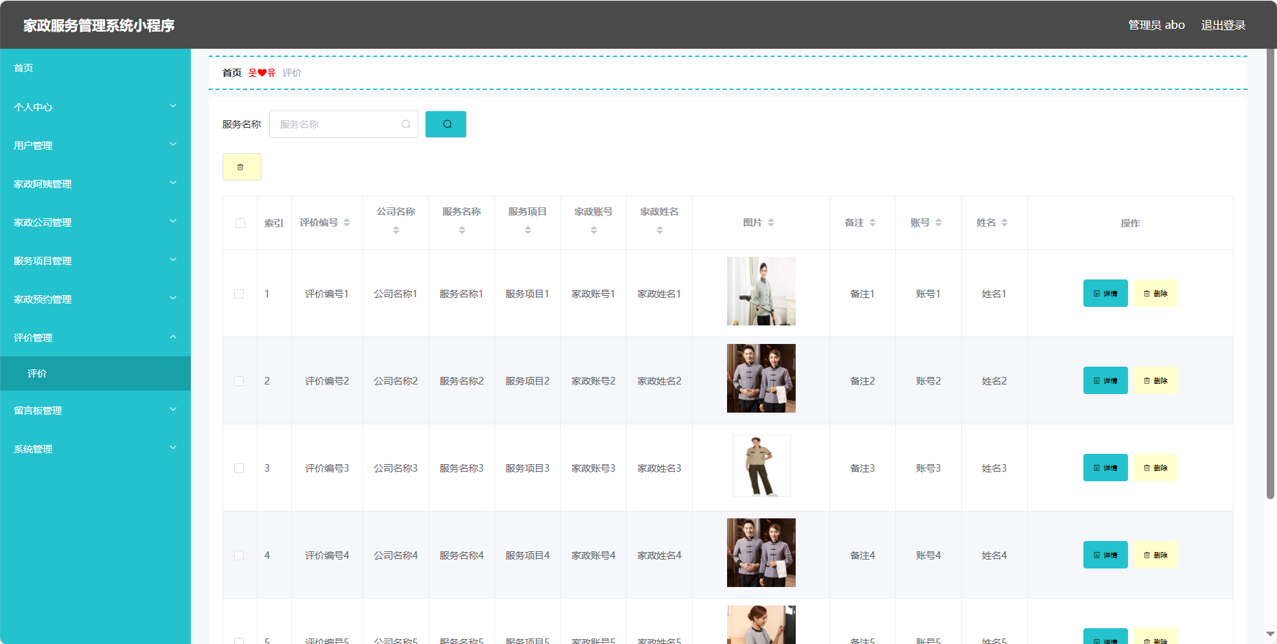Sort by 服务项目 column arrows
This screenshot has height=644, width=1277.
point(528,230)
